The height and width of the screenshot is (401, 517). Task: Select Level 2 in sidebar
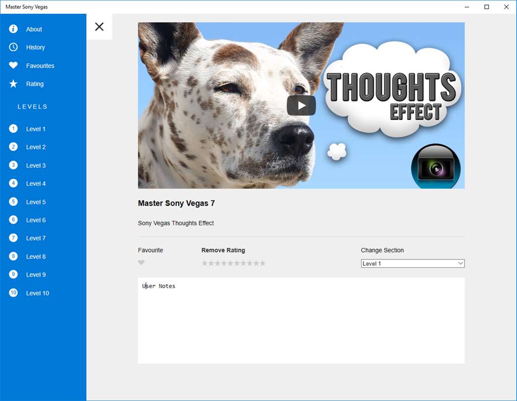[36, 148]
